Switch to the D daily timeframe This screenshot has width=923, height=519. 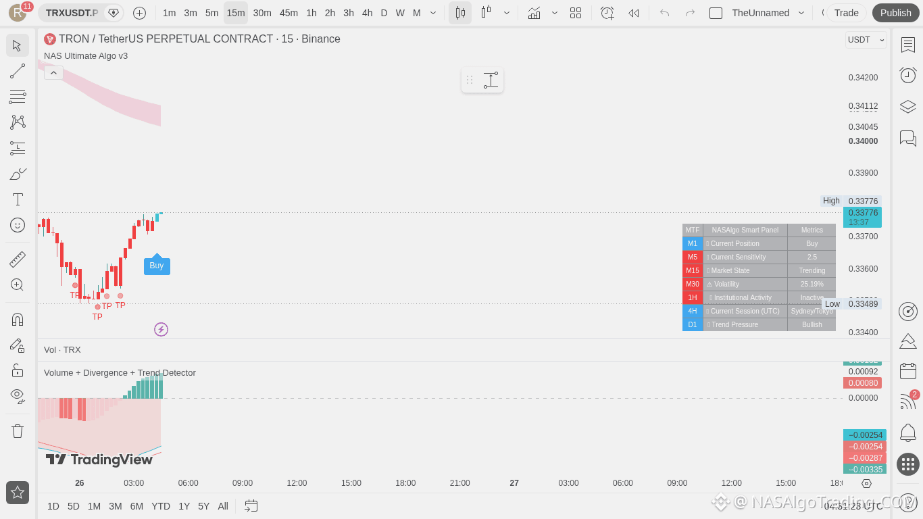coord(384,13)
